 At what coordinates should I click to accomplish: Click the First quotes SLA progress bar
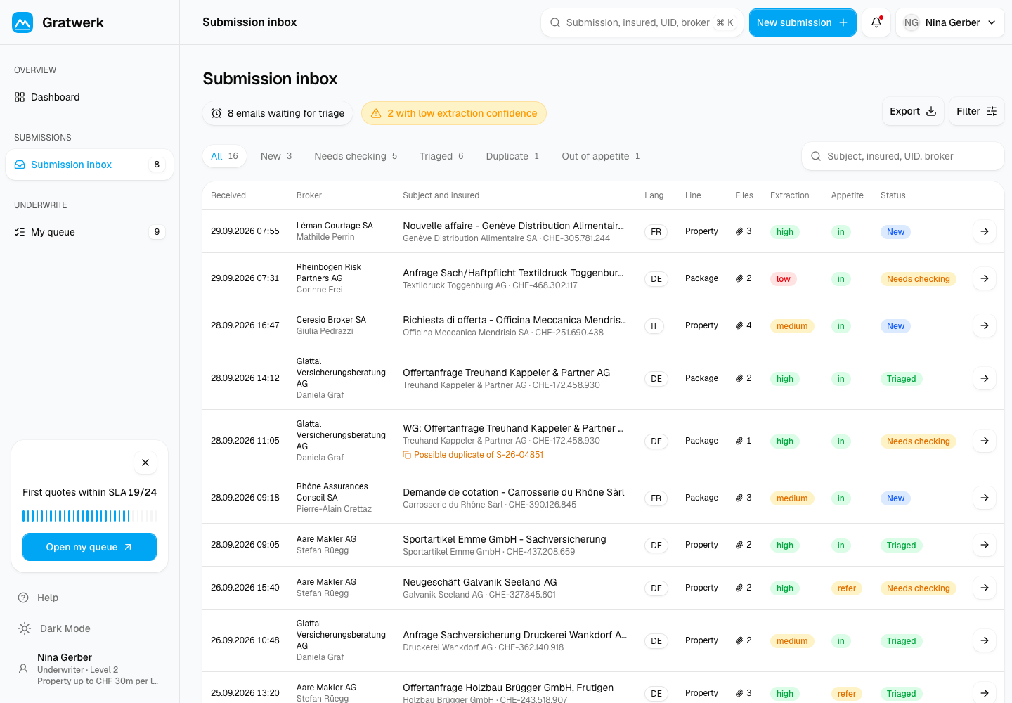[x=89, y=516]
